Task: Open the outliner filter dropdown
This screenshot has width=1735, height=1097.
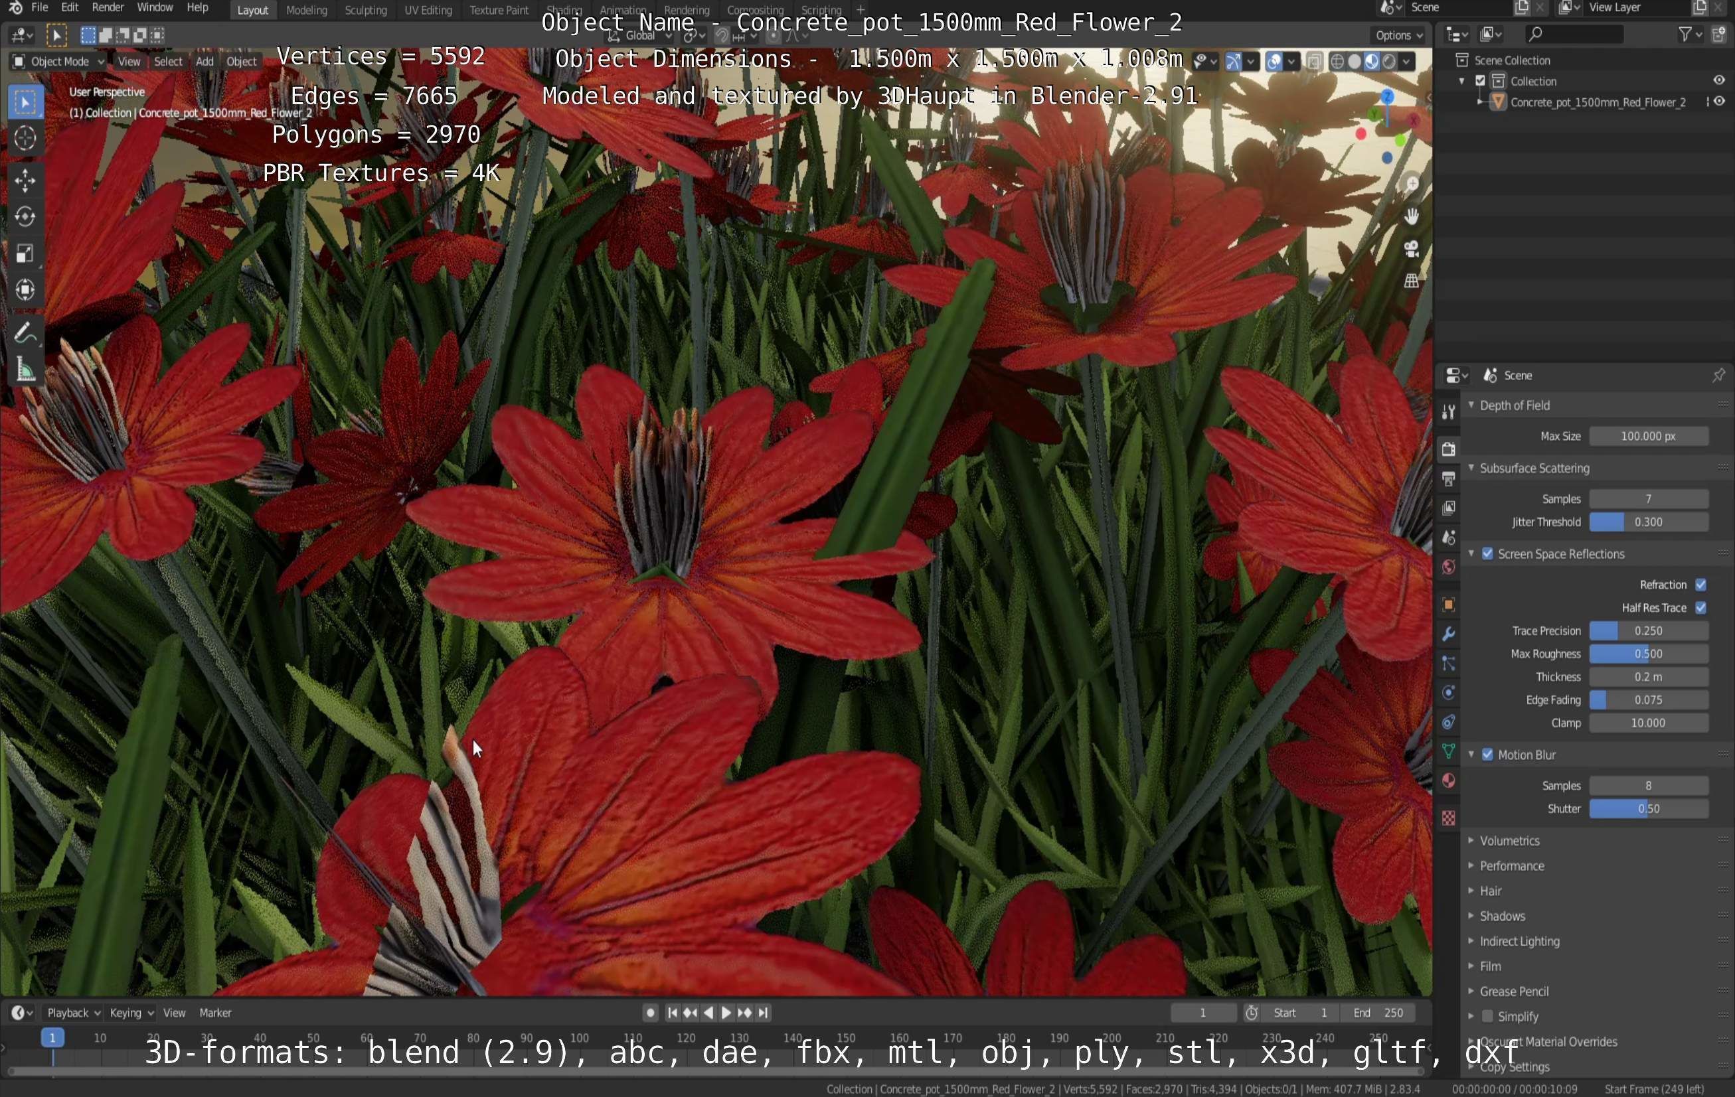Action: click(1690, 34)
